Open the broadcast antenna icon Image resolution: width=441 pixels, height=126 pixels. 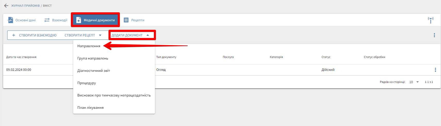[430, 20]
